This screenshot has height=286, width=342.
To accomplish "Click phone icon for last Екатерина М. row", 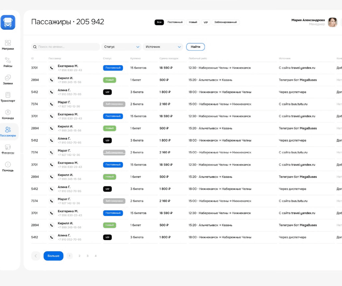I will (x=52, y=213).
